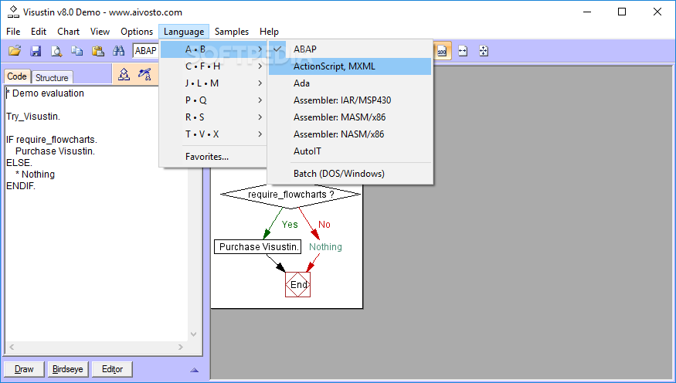Select the checked ABAP language entry
676x383 pixels.
pyautogui.click(x=350, y=49)
